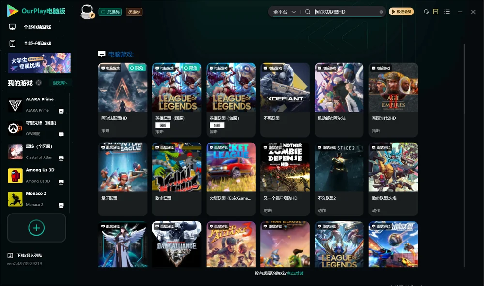Open the 机动都市阿尔法 game card
Screen dimensions: 484x286
coord(339,100)
